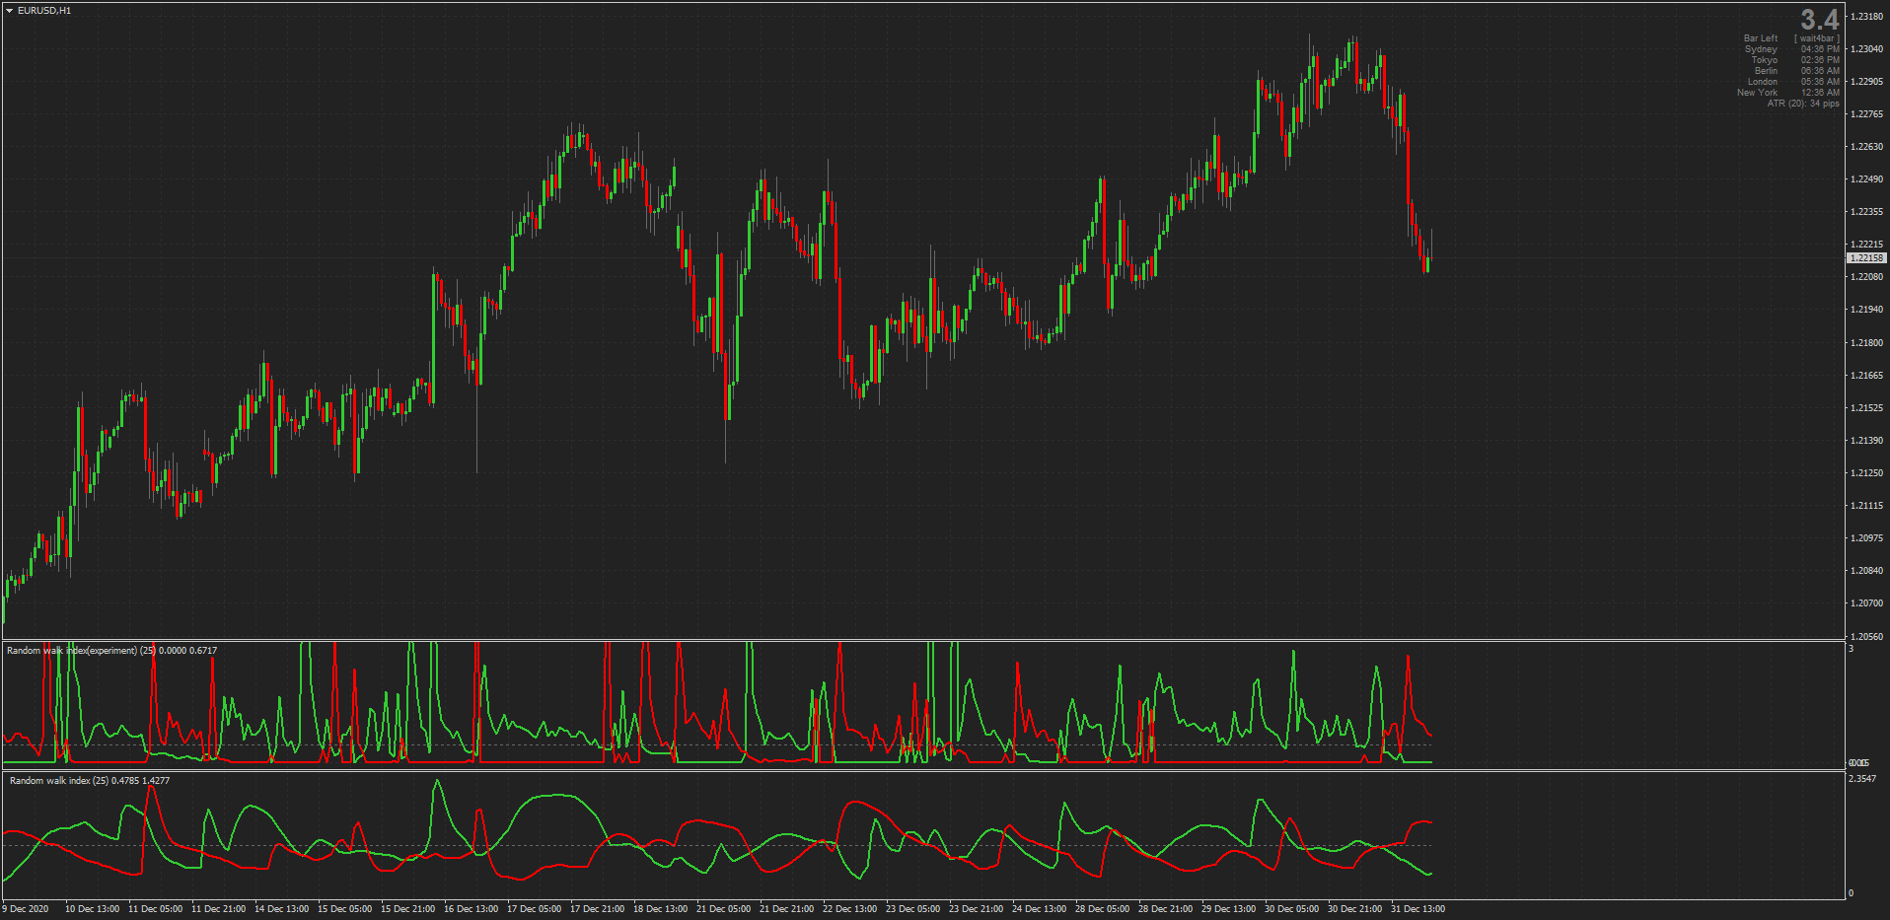Click the time shown beside Sydney
The width and height of the screenshot is (1890, 920).
click(x=1820, y=49)
